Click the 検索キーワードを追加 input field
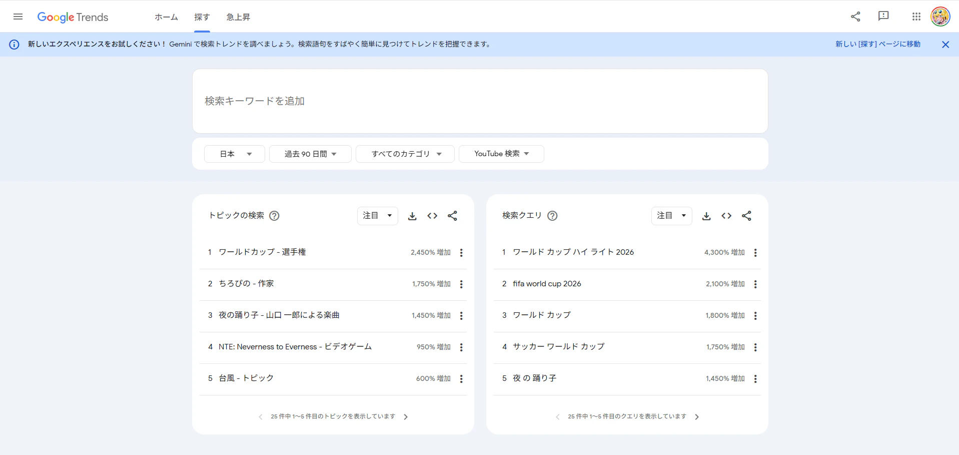 (x=480, y=101)
